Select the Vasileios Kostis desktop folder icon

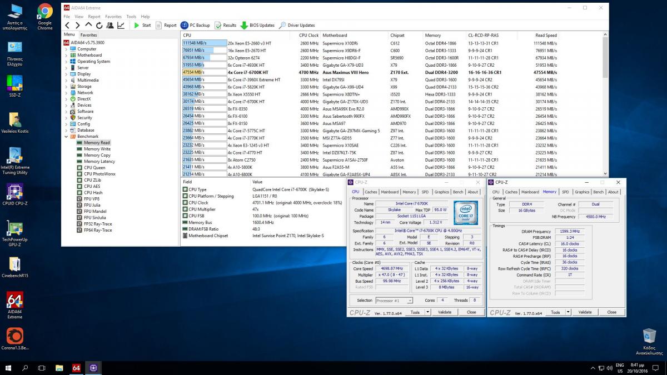coord(14,123)
